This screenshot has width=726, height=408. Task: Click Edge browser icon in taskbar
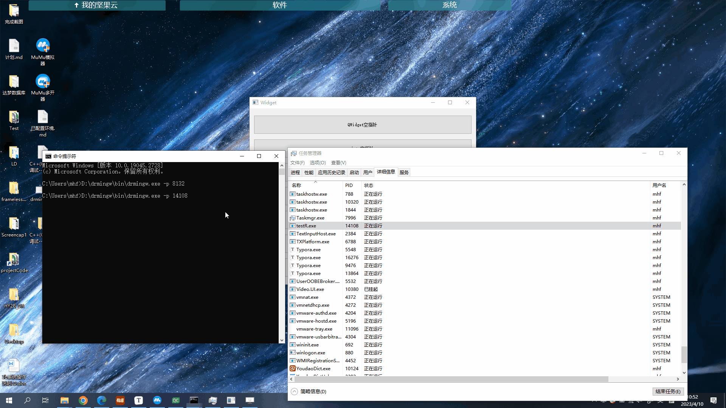101,400
